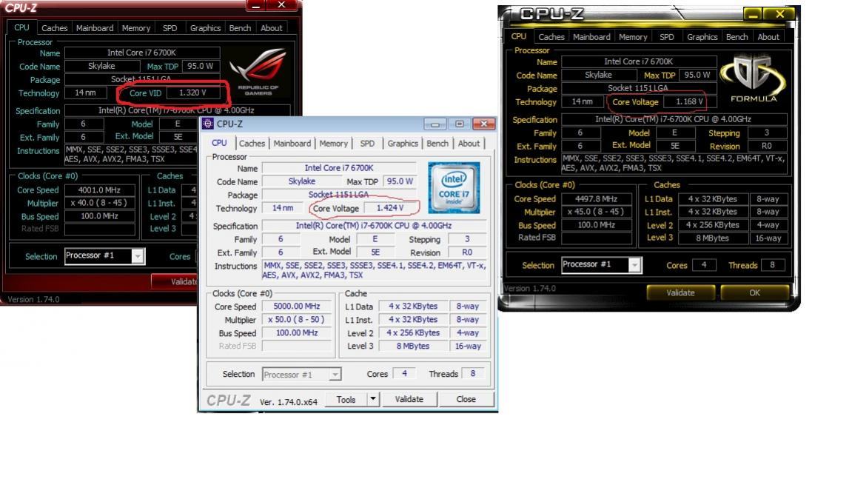Click Core Voltage value 1.168 V

(690, 101)
